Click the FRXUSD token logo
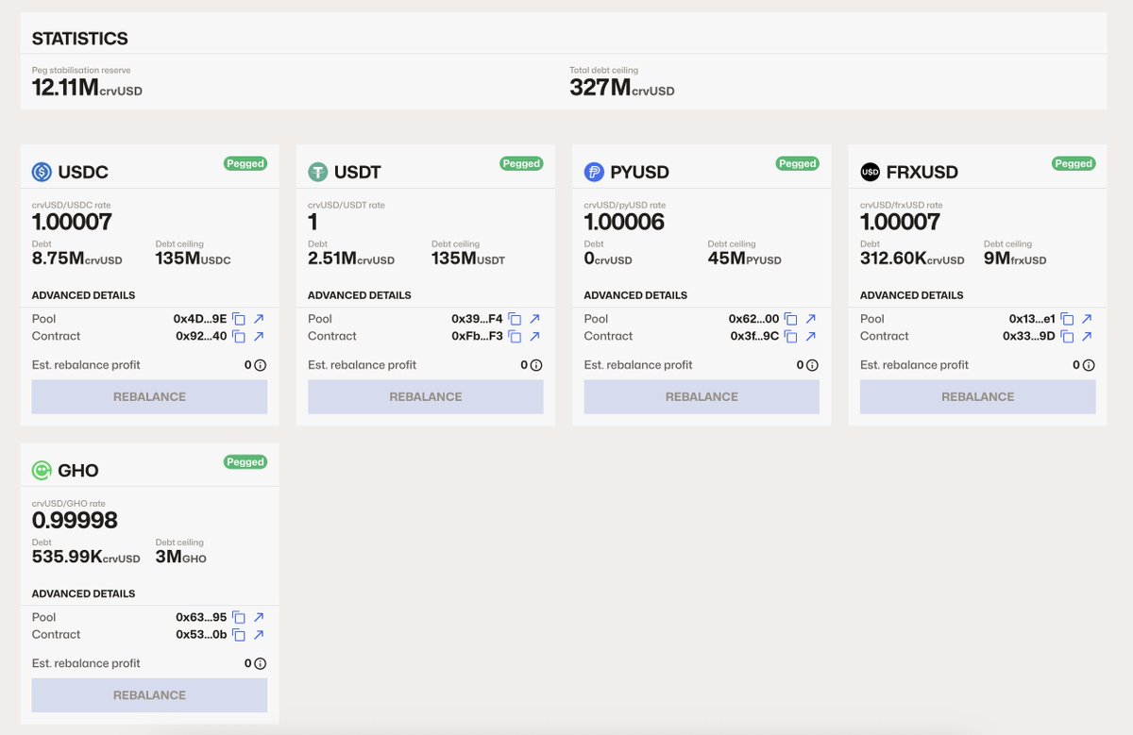The height and width of the screenshot is (735, 1133). tap(870, 172)
